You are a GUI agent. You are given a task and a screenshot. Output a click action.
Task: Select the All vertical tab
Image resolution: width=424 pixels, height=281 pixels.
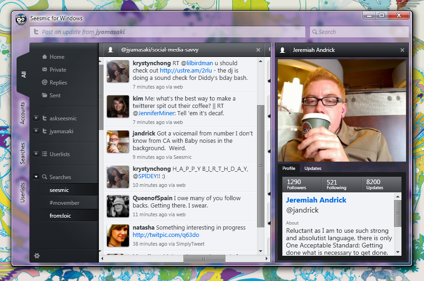(x=23, y=74)
